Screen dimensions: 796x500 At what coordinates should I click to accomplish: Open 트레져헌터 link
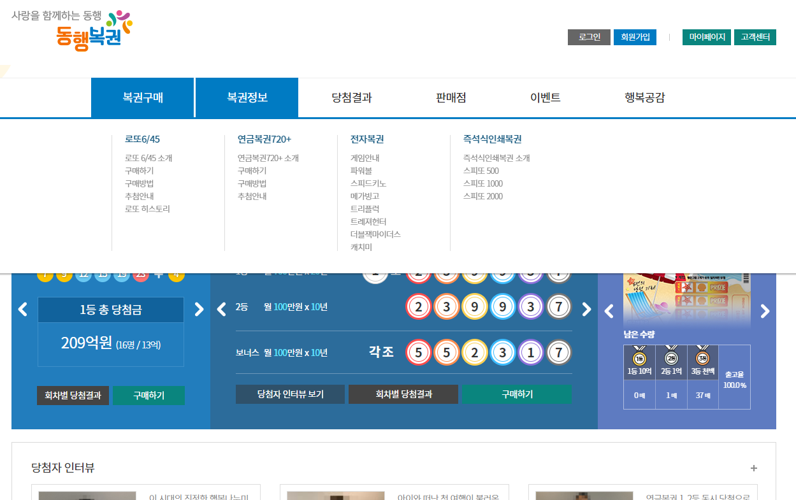point(368,222)
